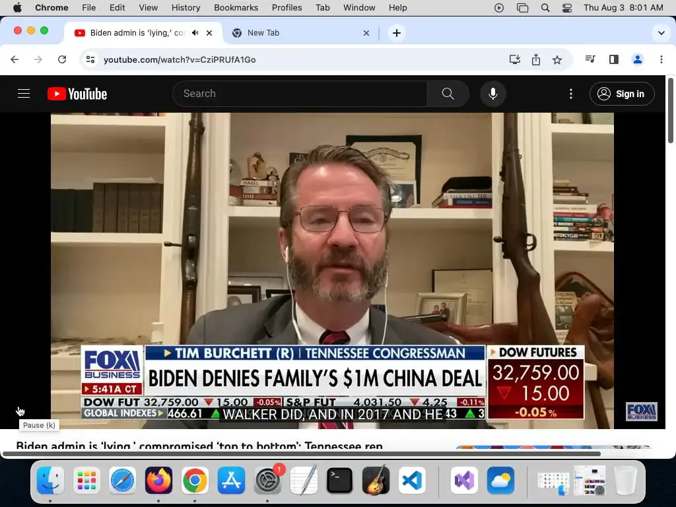The width and height of the screenshot is (676, 507).
Task: Open the Trash in the Dock
Action: click(625, 480)
